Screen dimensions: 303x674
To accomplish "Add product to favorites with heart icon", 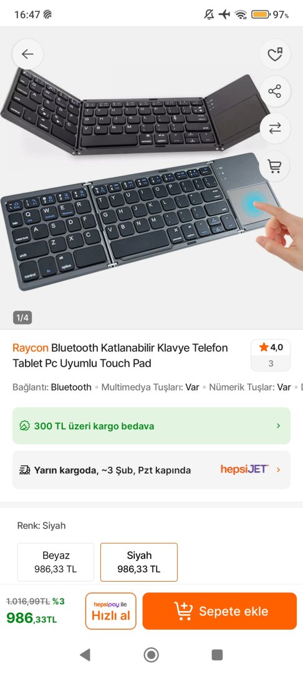I will click(x=275, y=54).
